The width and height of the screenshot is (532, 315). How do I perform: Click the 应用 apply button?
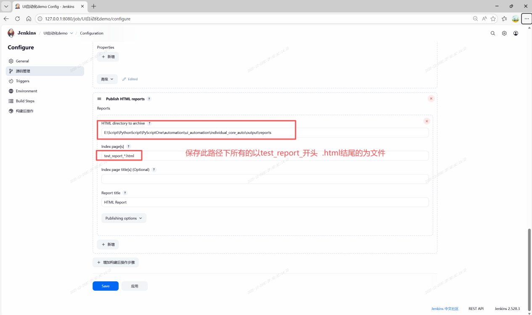pos(135,286)
